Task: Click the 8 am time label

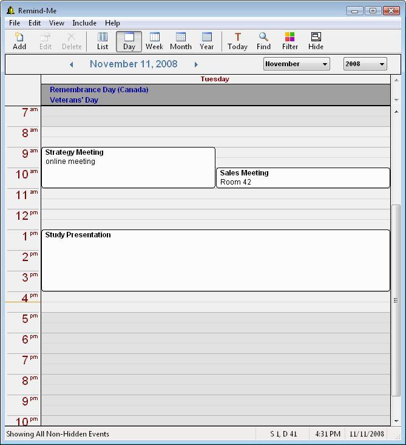Action: click(30, 133)
